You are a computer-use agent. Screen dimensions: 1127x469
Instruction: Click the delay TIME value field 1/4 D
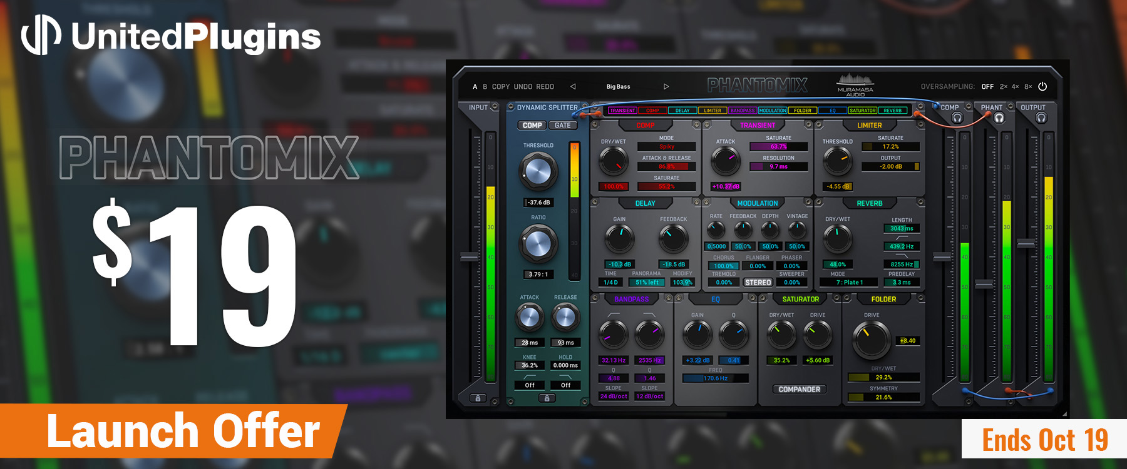click(x=610, y=283)
